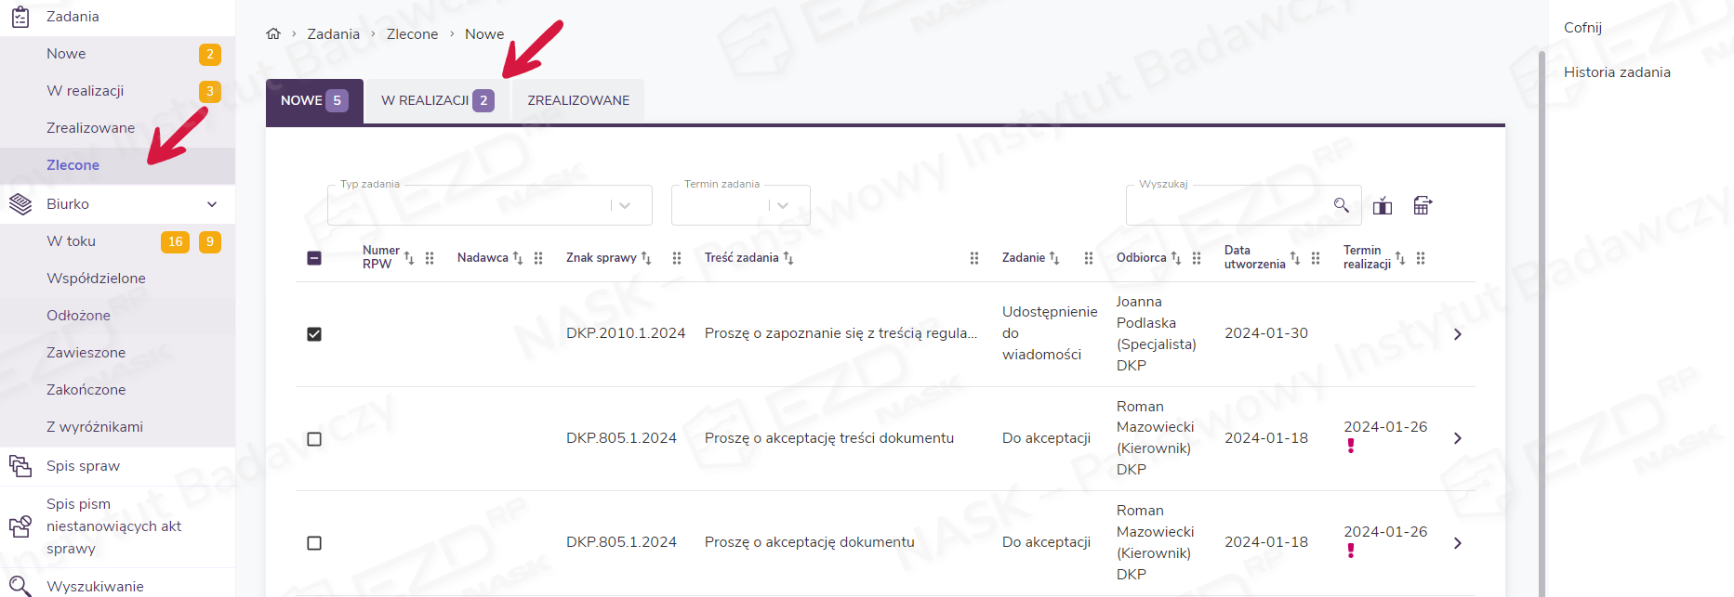Toggle the select-all header checkbox
1734x597 pixels.
coord(314,258)
